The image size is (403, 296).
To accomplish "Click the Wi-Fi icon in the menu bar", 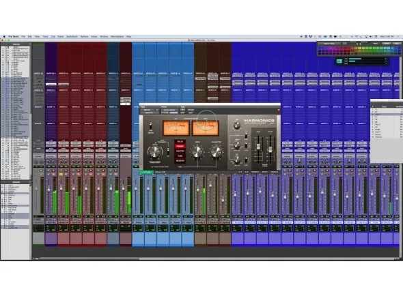I will [x=357, y=37].
